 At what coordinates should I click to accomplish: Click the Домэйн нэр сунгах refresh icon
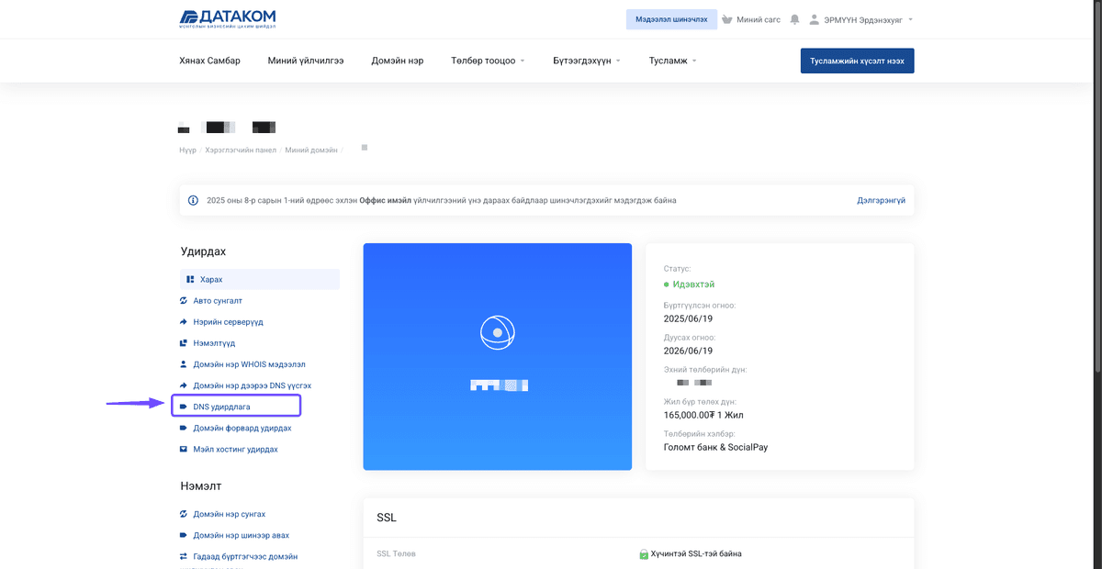tap(184, 514)
